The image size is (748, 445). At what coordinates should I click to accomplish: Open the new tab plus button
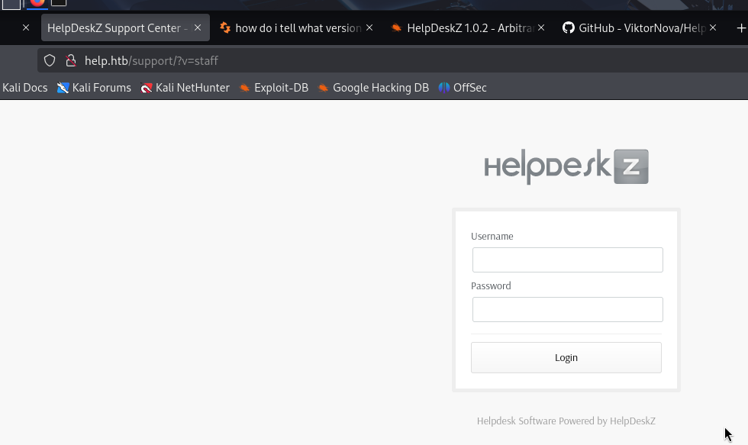(x=740, y=28)
